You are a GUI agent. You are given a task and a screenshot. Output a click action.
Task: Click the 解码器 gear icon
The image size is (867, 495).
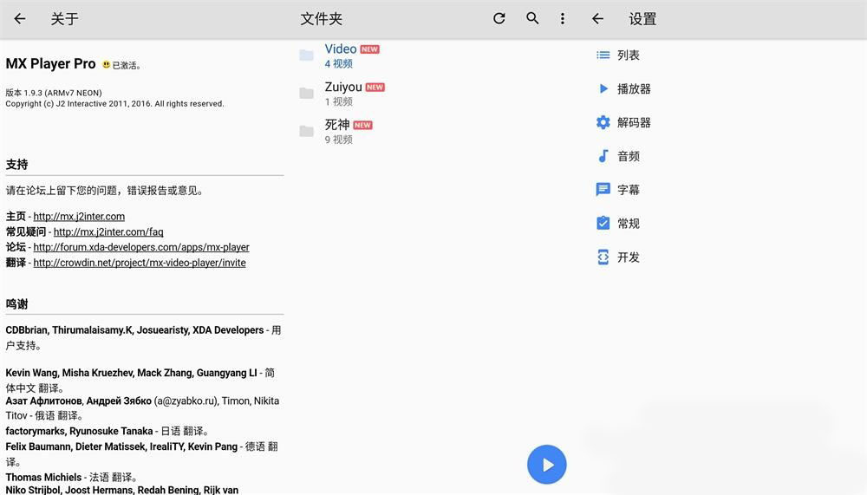pyautogui.click(x=603, y=122)
